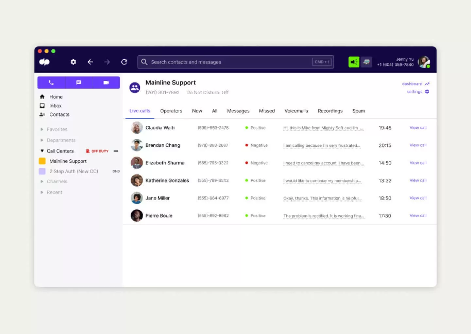The height and width of the screenshot is (334, 471).
Task: Expand the Favorites section
Action: click(42, 129)
